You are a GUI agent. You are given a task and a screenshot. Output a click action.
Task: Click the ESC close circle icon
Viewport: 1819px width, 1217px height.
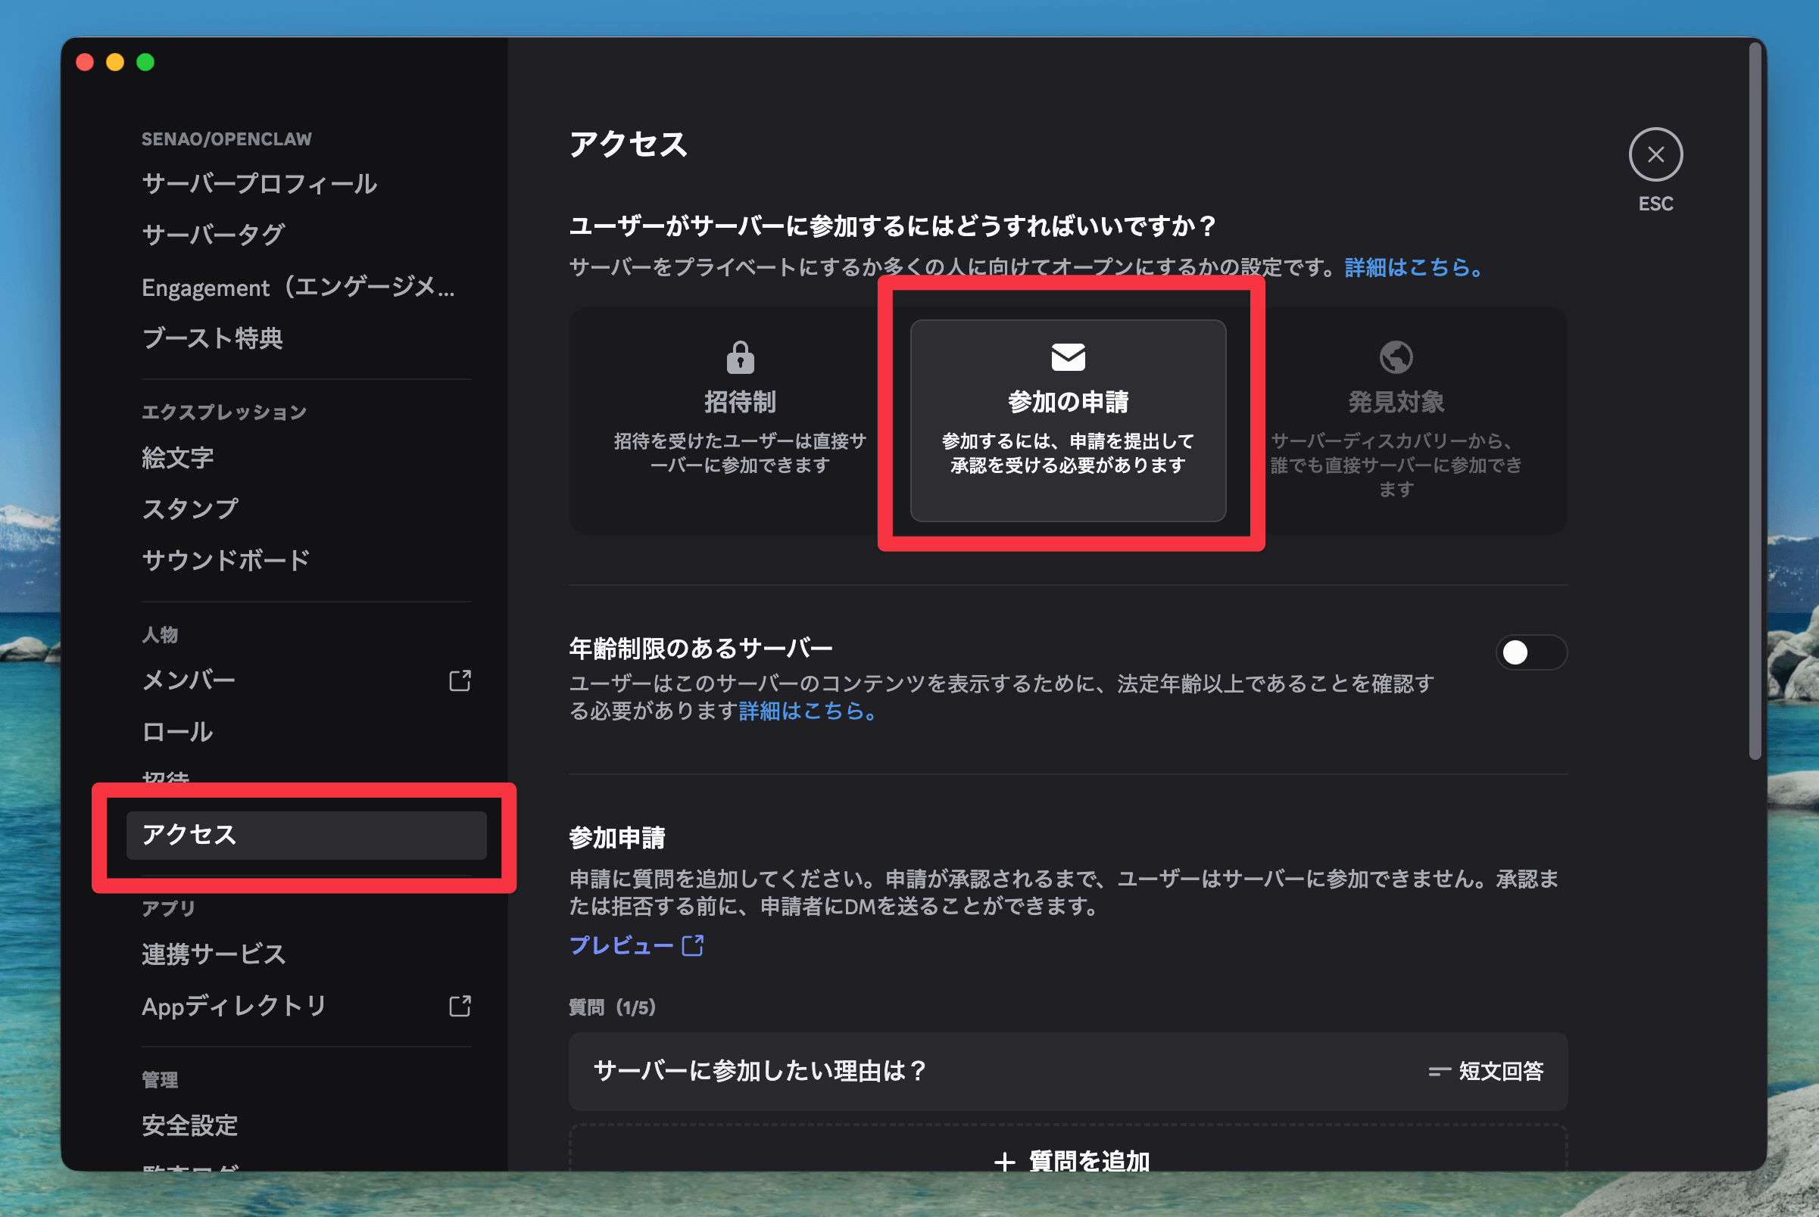point(1655,154)
